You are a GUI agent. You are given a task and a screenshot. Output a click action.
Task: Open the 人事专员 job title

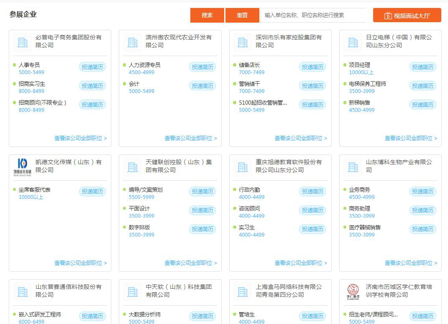coord(29,65)
